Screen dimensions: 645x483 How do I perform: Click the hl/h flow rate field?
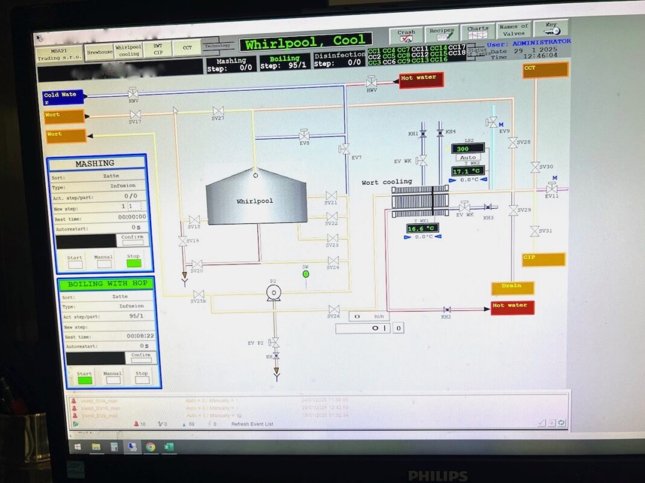369,316
